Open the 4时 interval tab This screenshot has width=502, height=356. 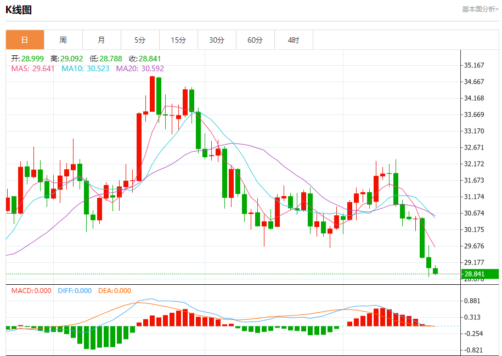(294, 40)
